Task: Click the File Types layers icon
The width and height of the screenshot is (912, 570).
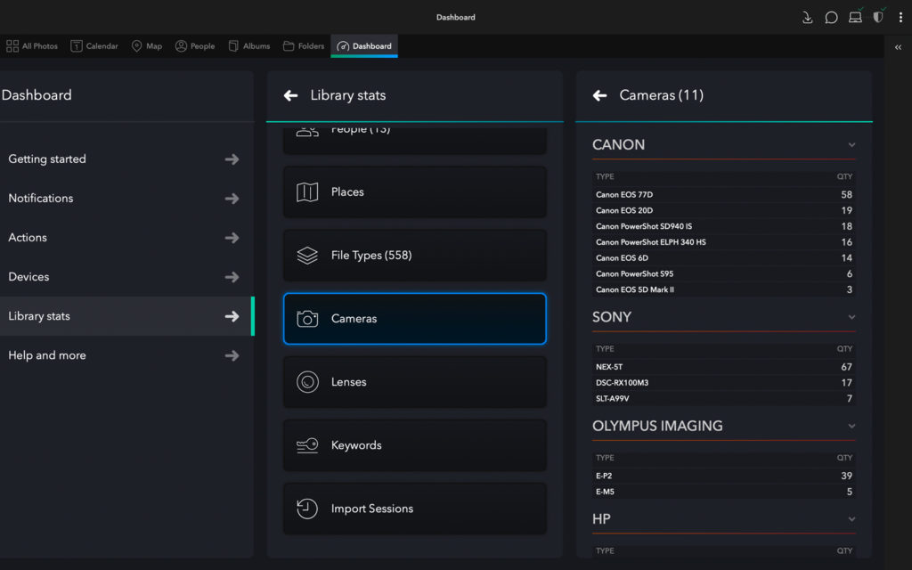Action: click(x=307, y=256)
